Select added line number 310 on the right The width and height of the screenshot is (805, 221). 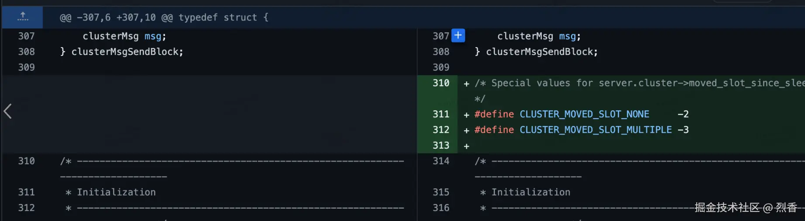tap(440, 83)
